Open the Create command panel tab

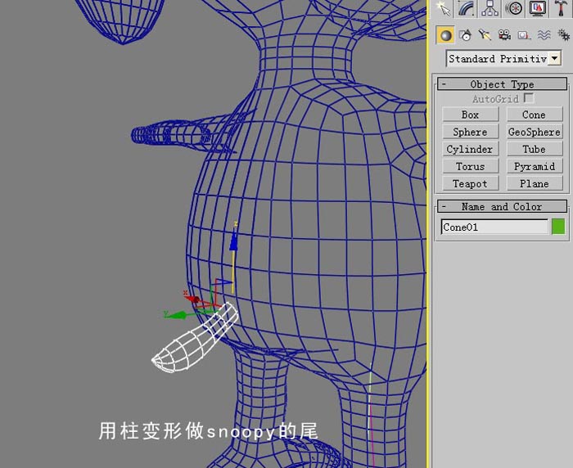click(x=444, y=9)
